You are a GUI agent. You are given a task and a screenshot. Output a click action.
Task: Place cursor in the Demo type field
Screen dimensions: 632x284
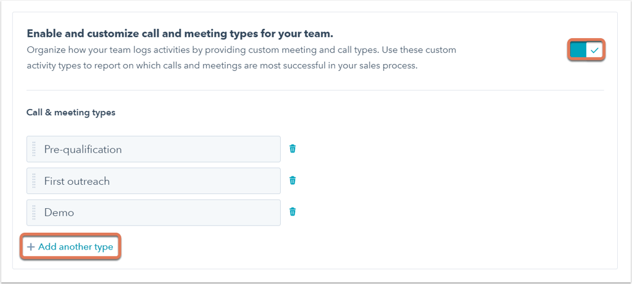(x=154, y=213)
